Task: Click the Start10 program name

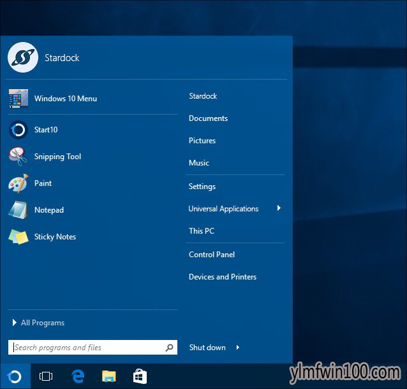Action: tap(46, 130)
